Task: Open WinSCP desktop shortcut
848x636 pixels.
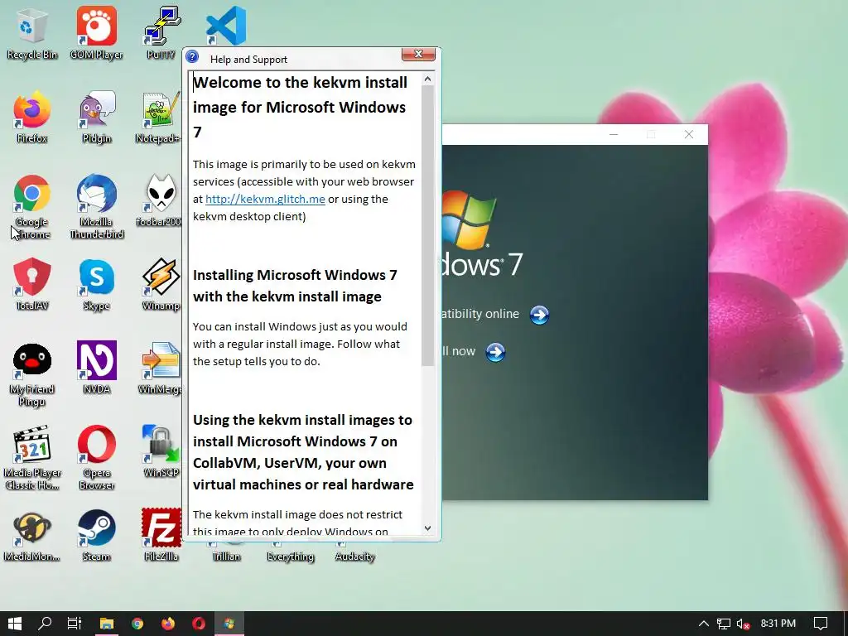Action: (161, 451)
